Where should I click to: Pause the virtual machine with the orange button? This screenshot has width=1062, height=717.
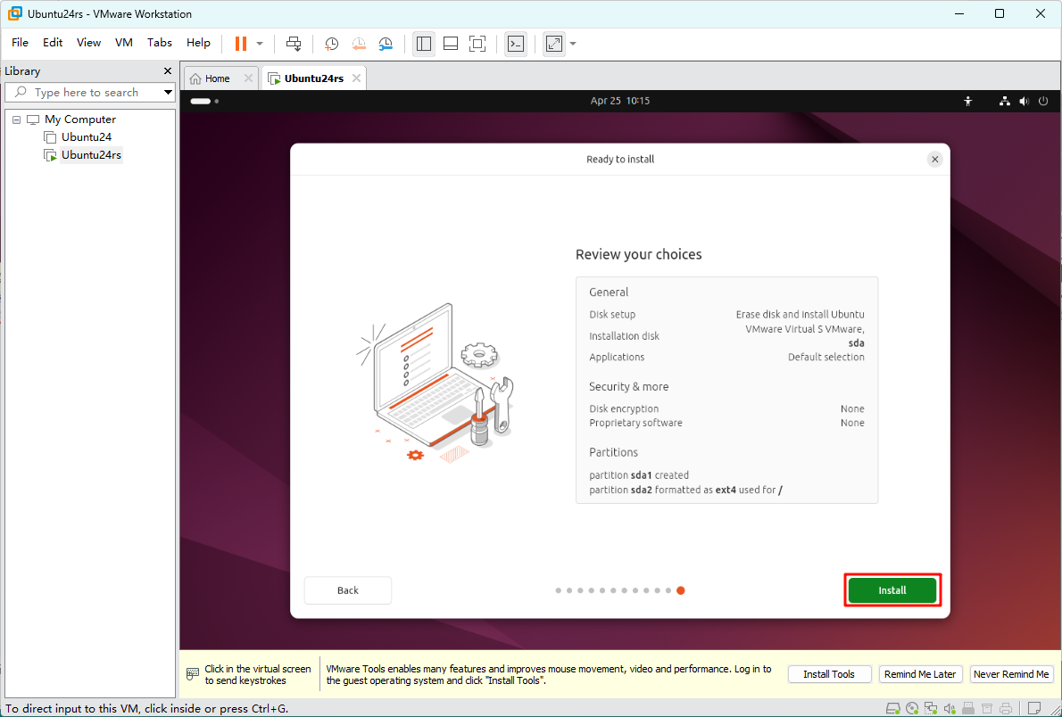tap(240, 44)
